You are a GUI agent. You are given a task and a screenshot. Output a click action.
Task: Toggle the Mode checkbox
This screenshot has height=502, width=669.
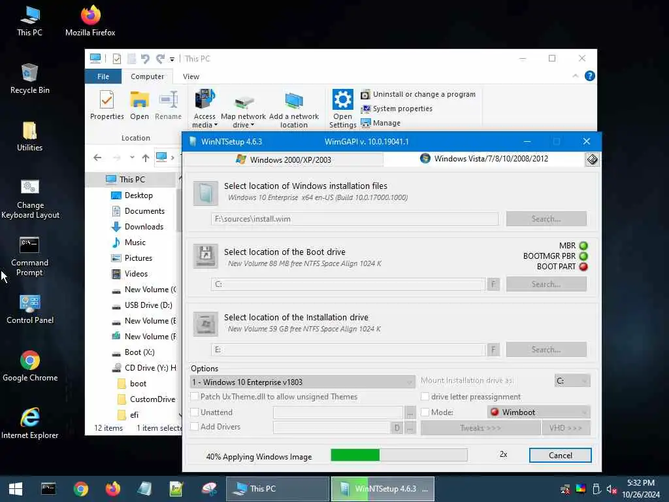425,412
